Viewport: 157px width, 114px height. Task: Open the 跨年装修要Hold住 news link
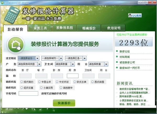coord(131,97)
